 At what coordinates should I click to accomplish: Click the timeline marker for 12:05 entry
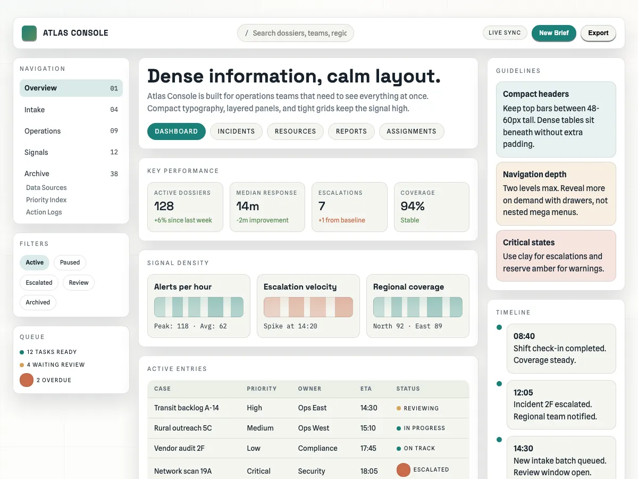point(499,383)
